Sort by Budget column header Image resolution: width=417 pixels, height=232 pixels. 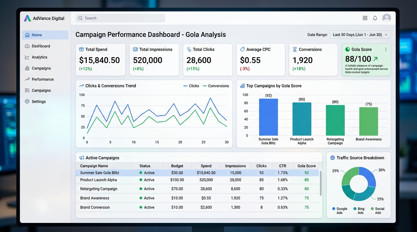click(177, 166)
